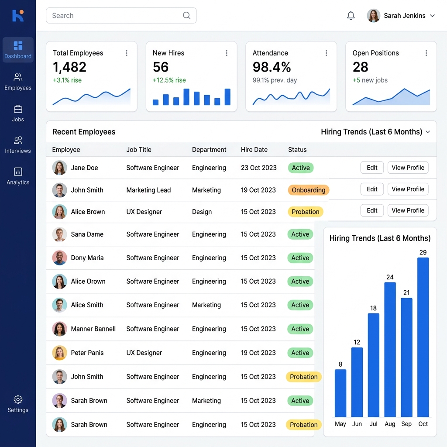Click the +5 new jobs text
Viewport: 447px width, 447px height.
coord(370,80)
